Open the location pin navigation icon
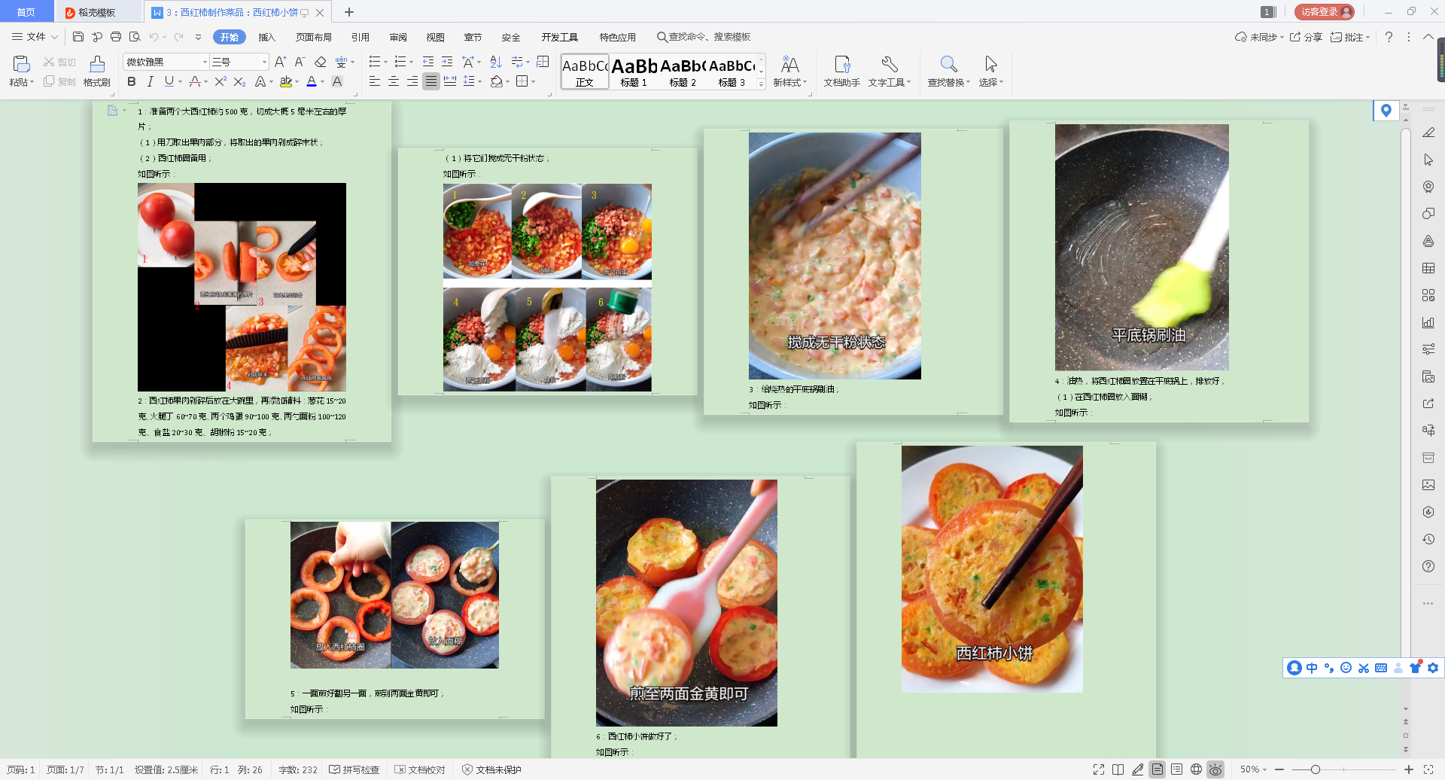 point(1386,111)
